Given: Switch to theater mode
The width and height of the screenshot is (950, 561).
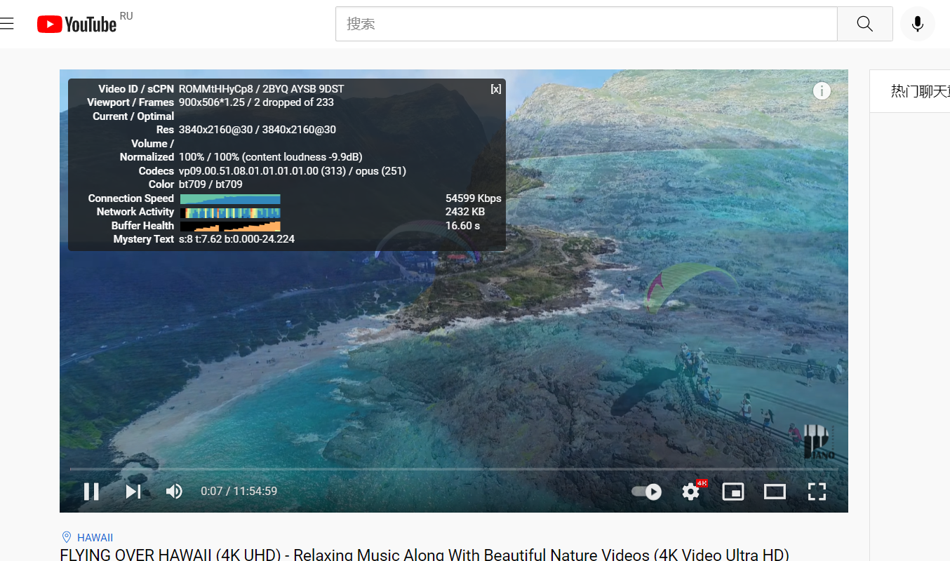Looking at the screenshot, I should pos(775,492).
